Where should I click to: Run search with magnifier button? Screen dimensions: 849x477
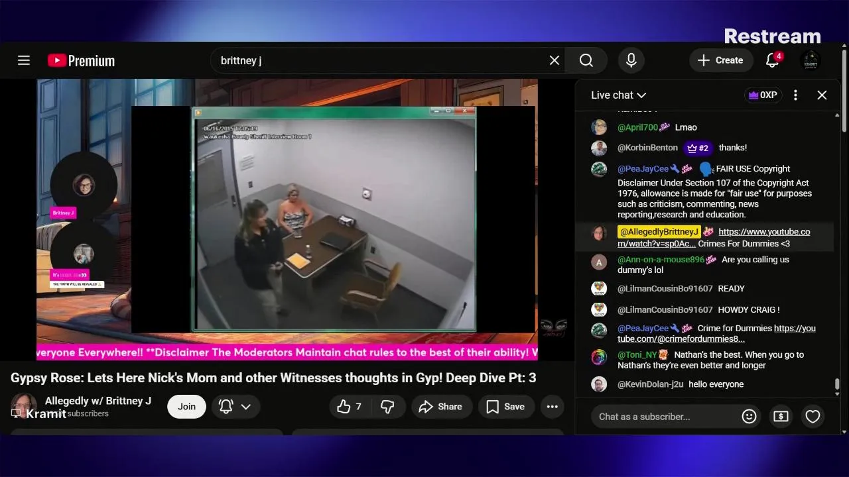[x=586, y=60]
